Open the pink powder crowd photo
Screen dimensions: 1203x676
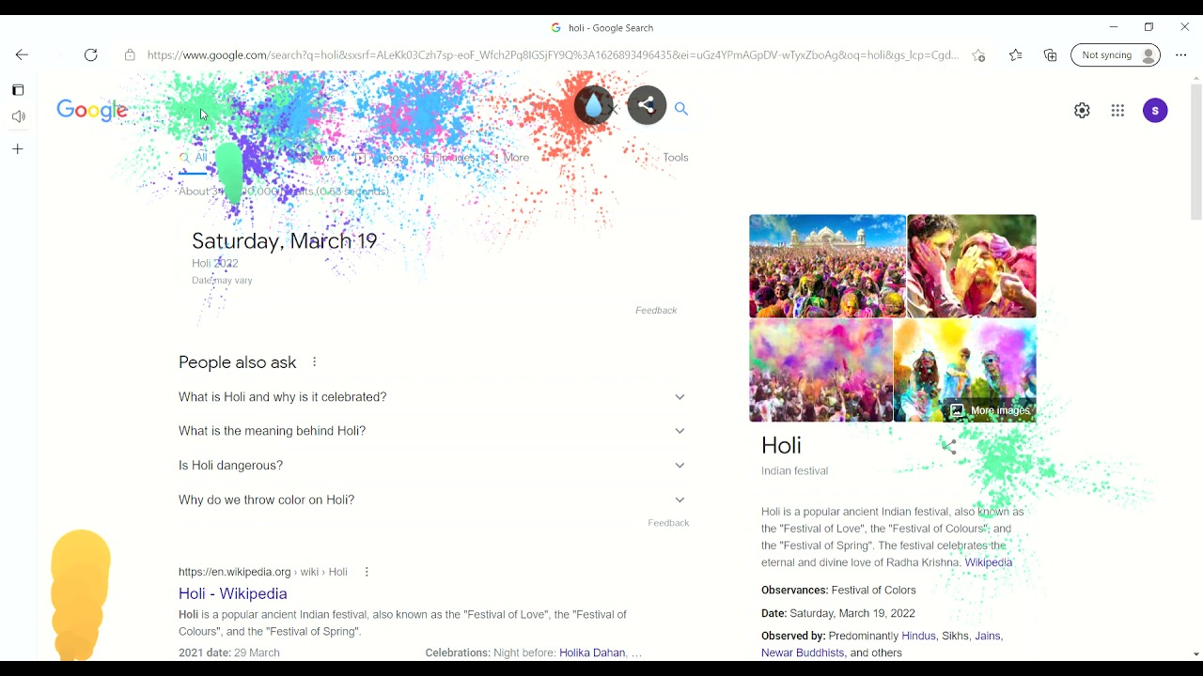click(x=820, y=371)
